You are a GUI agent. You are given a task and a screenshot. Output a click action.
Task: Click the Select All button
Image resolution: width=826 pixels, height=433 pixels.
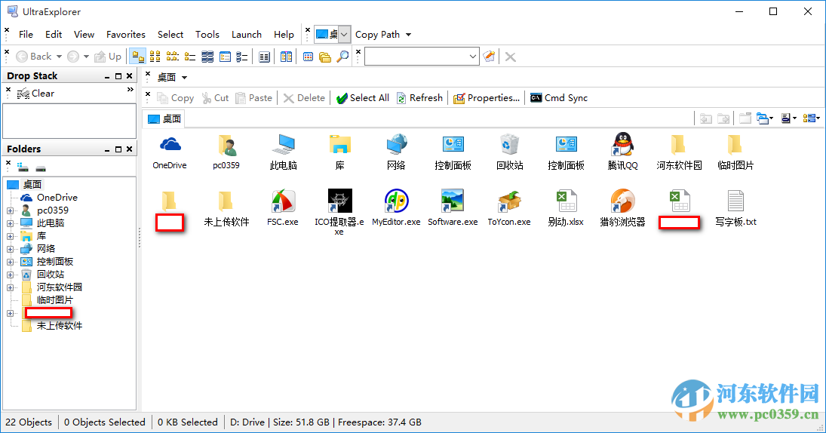coord(362,98)
